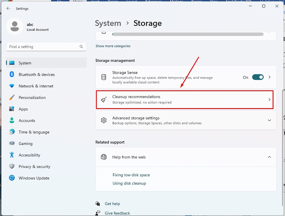285x216 pixels.
Task: Click the Get help chat icon
Action: click(x=98, y=204)
